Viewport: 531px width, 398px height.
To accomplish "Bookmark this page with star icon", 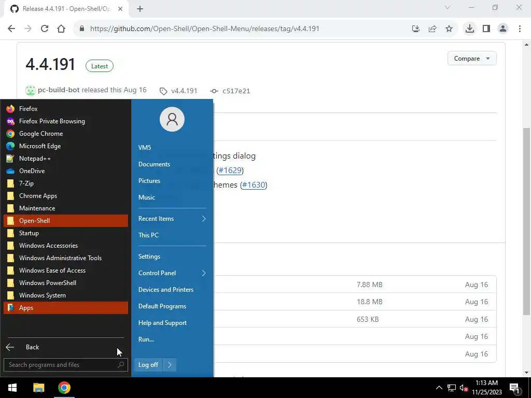I will [x=449, y=29].
